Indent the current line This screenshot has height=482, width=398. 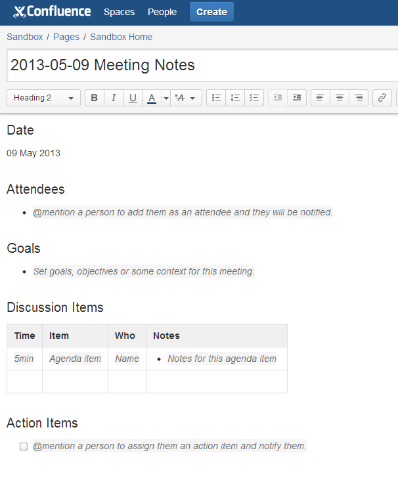pyautogui.click(x=297, y=98)
